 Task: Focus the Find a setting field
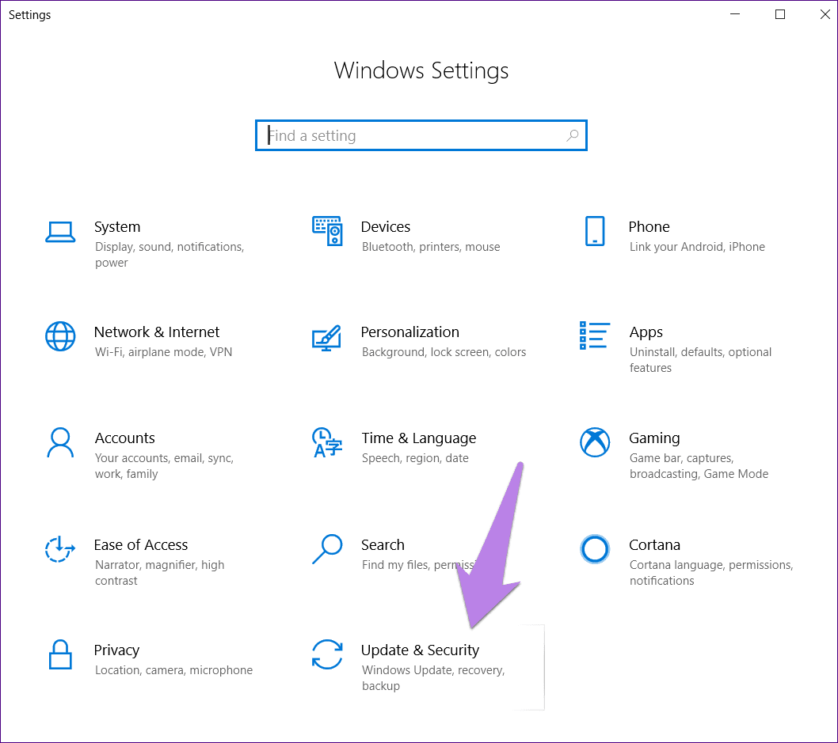pos(412,135)
